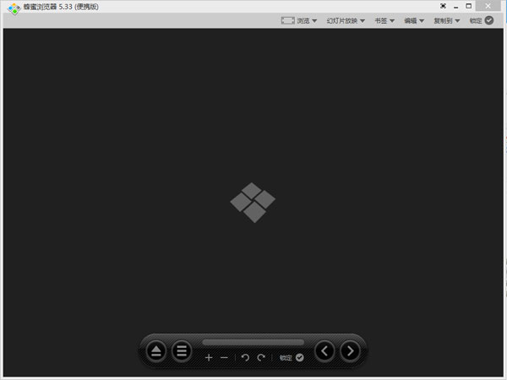Toggle 锁定 lock on bottom control bar

click(292, 357)
